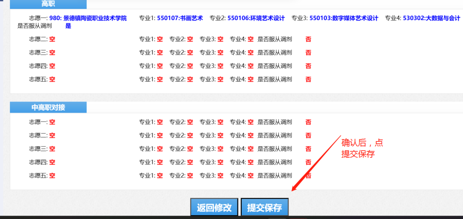The image size is (463, 219).
Task: Click the red 确认后，点提交保存 annotation text
Action: coord(362,148)
